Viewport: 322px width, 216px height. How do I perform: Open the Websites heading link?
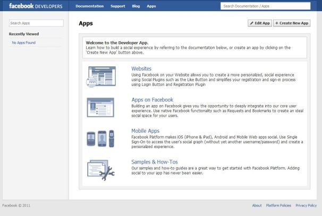coord(141,68)
